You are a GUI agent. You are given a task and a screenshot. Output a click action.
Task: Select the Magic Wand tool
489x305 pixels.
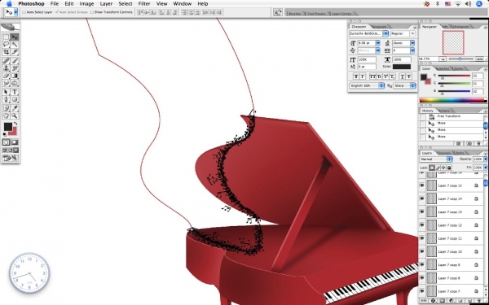[x=15, y=45]
